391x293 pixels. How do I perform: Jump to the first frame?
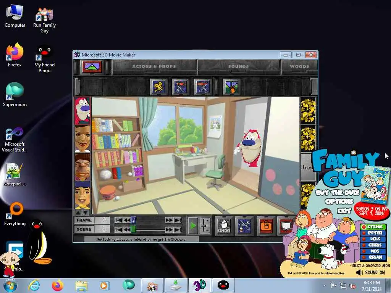coord(118,220)
